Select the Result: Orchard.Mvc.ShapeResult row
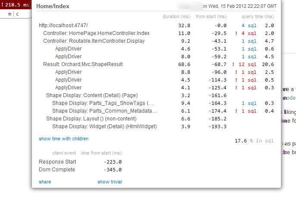The width and height of the screenshot is (296, 199). [x=83, y=64]
